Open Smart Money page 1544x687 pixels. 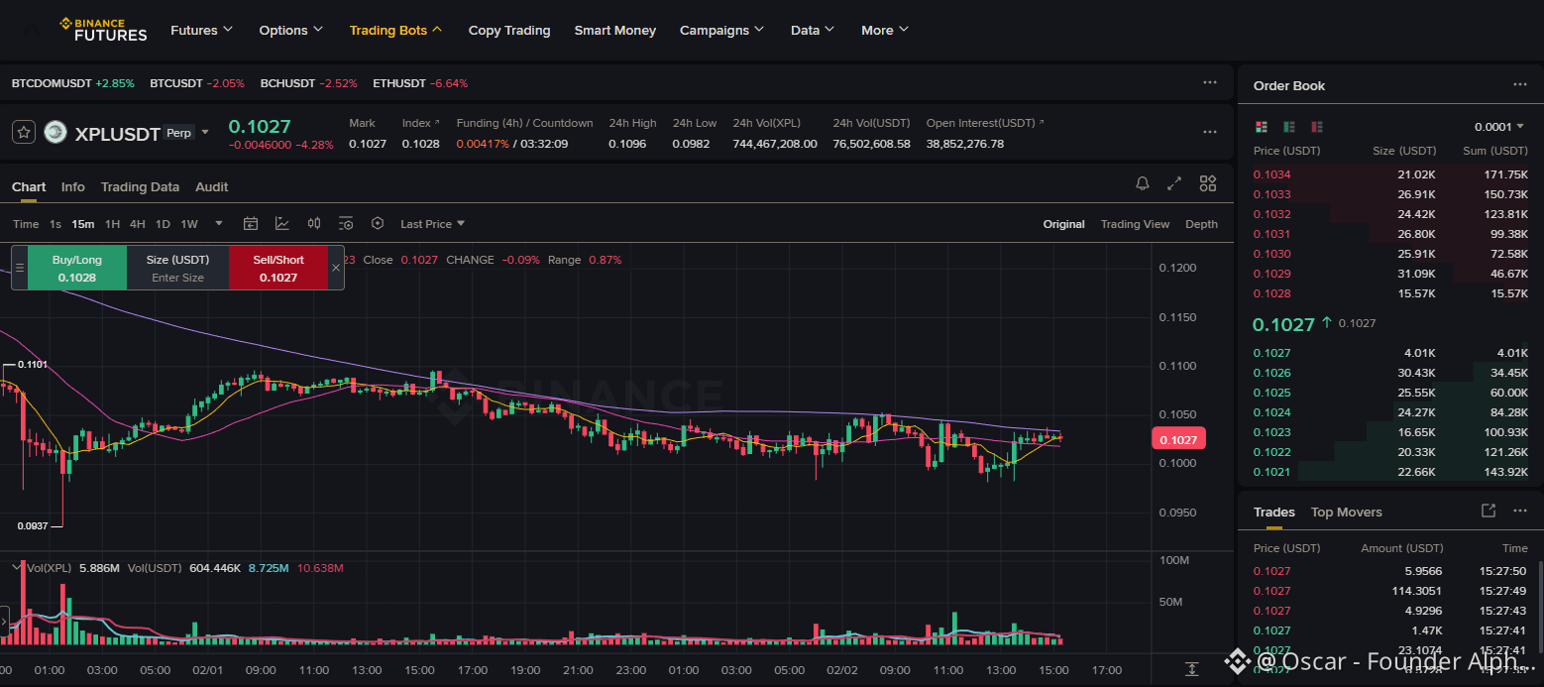pos(615,30)
